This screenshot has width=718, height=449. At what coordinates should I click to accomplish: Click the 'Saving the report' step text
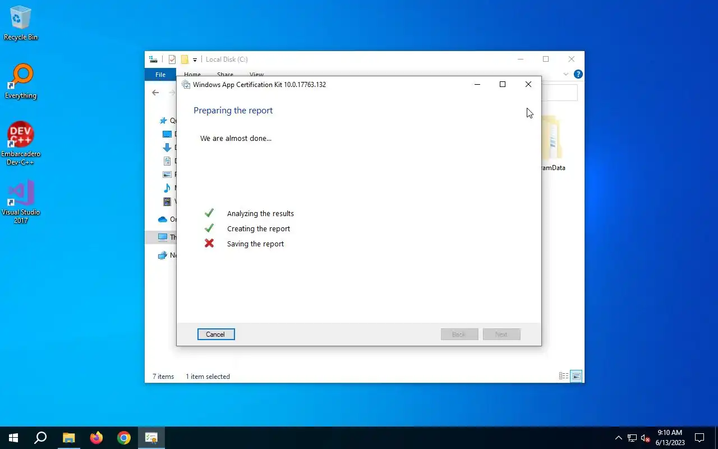255,244
